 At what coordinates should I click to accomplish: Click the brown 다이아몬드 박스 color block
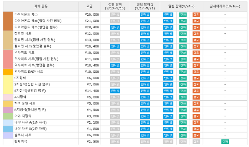pyautogui.click(x=8, y=21)
